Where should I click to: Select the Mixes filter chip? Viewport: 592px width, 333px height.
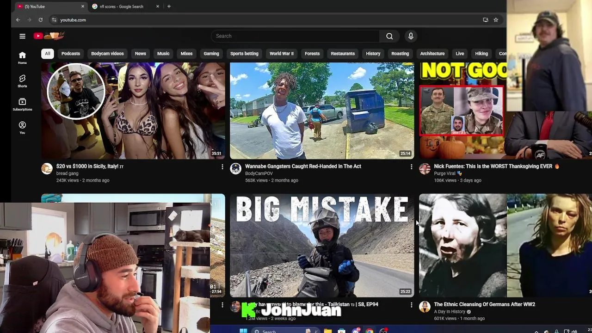point(186,54)
